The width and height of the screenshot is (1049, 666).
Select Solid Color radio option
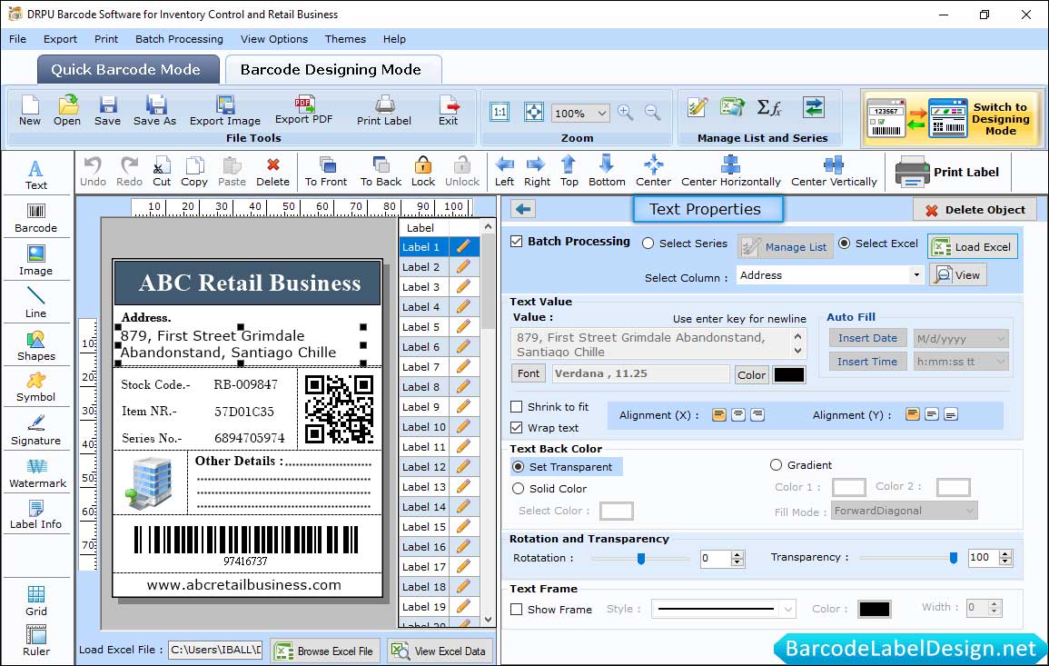[x=518, y=489]
